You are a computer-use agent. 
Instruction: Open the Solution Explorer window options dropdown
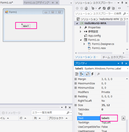[x=118, y=3]
